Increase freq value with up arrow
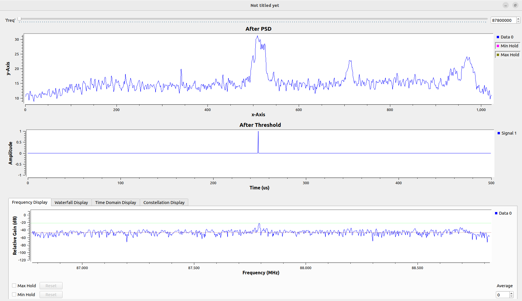Image resolution: width=522 pixels, height=301 pixels. [518, 19]
